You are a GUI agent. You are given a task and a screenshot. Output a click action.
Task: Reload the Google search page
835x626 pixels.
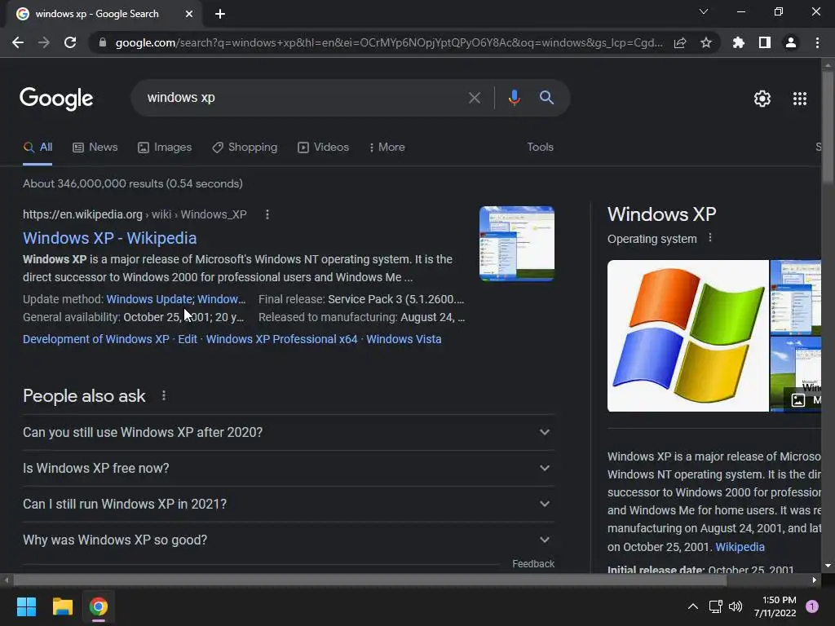pyautogui.click(x=70, y=42)
